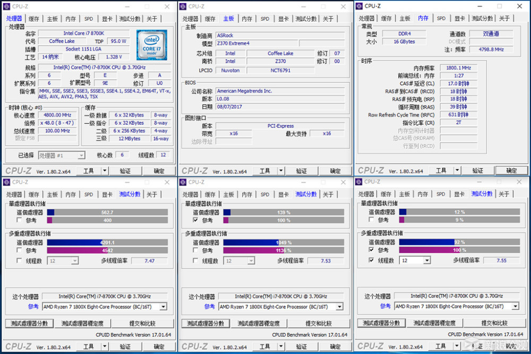Click multi-thread bar showing 92 %
The width and height of the screenshot is (531, 354).
click(x=459, y=242)
